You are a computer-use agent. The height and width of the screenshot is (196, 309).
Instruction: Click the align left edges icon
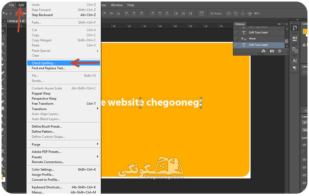[127, 14]
